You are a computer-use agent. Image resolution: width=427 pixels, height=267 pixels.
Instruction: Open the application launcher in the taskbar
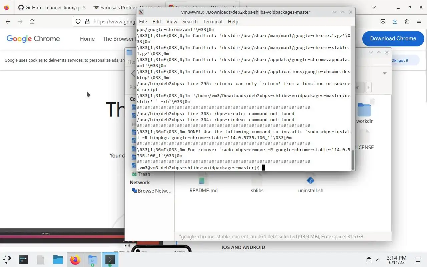click(7, 259)
